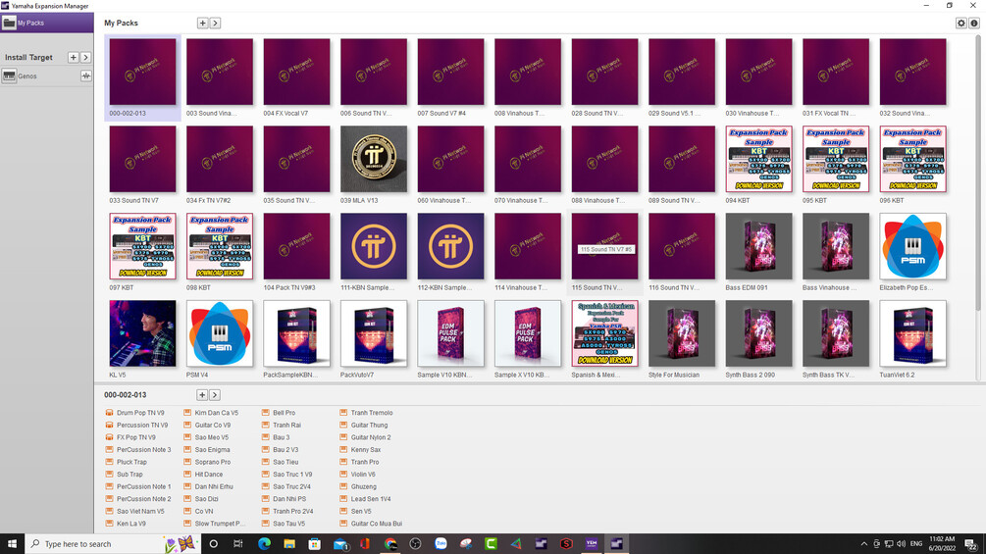Open the settings gear icon

pos(960,23)
